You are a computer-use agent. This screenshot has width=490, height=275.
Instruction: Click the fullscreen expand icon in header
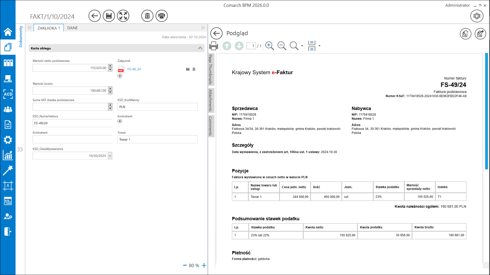coord(123,16)
